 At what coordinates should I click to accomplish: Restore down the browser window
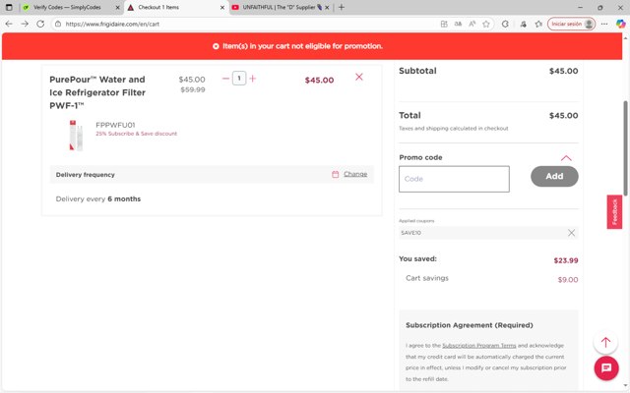(599, 7)
